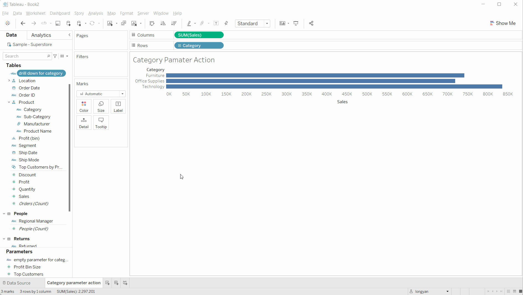Click the Color marks card button

click(x=84, y=106)
